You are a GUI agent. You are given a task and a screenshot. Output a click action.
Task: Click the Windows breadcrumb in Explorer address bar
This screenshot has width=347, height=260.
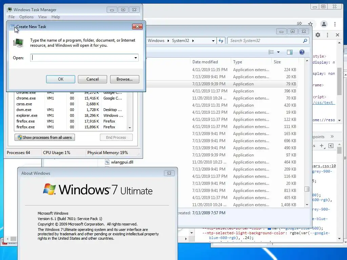coord(156,41)
